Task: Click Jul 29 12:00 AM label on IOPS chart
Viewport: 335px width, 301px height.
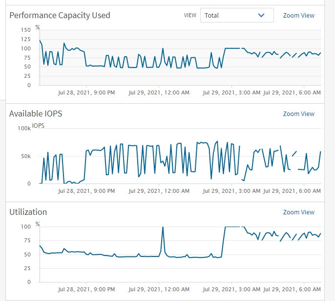Action: point(159,190)
